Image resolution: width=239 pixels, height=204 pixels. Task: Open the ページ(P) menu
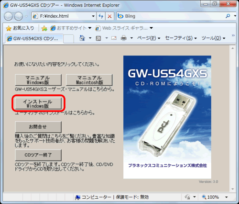point(149,38)
